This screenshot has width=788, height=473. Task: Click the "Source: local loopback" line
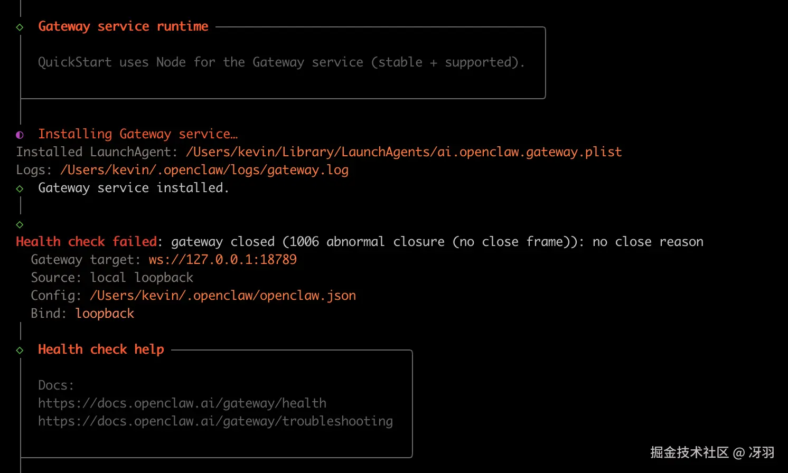[112, 278]
